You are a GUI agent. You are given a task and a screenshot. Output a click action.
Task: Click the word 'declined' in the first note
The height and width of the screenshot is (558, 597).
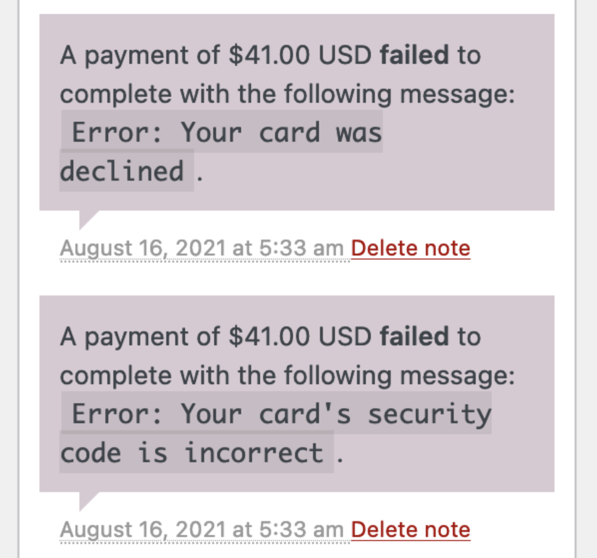coord(122,171)
